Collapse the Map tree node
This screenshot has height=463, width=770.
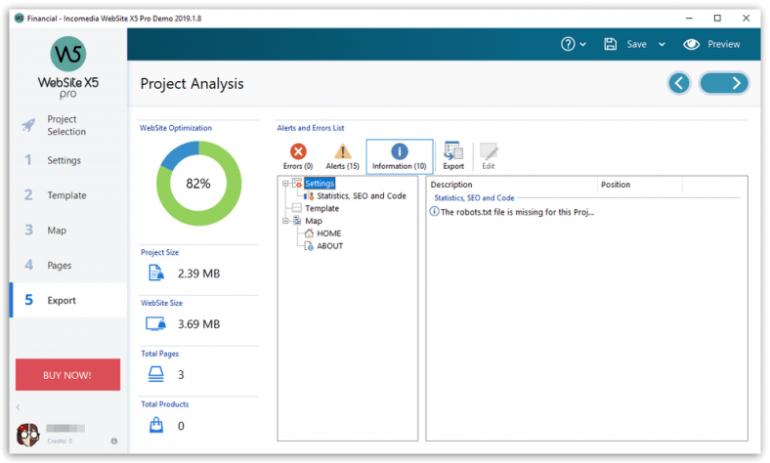pos(285,221)
